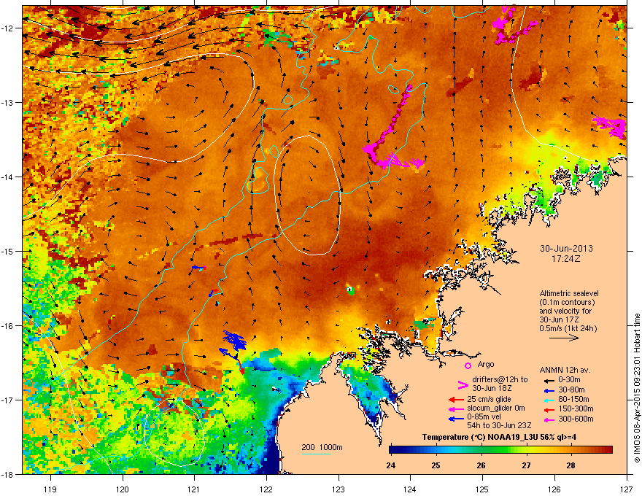Click the latitude axis label '-17'
The width and height of the screenshot is (642, 496).
click(7, 400)
